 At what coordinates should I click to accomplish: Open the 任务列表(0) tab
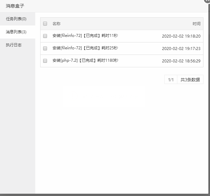point(18,19)
